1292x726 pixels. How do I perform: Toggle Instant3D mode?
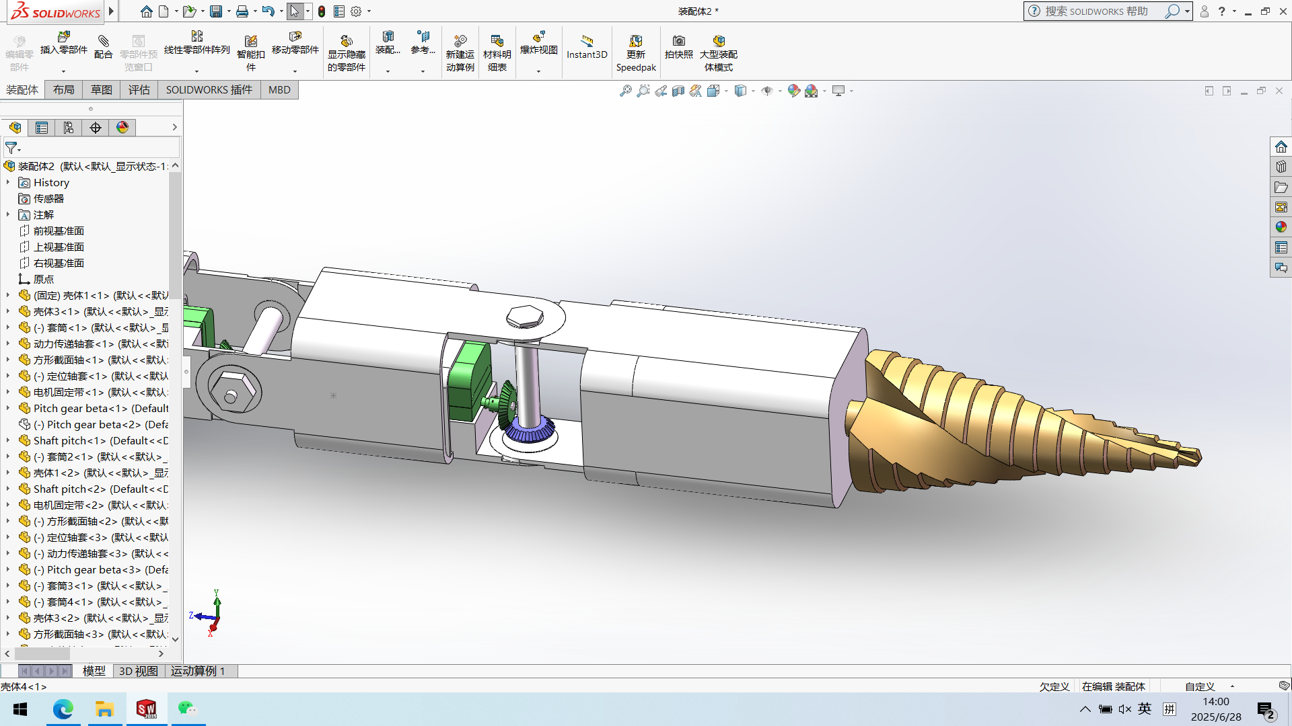587,47
